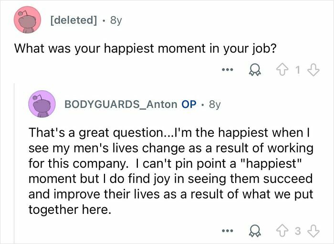Upvote BODYGUARDS_Anton's reply
This screenshot has width=334, height=244.
pos(282,231)
